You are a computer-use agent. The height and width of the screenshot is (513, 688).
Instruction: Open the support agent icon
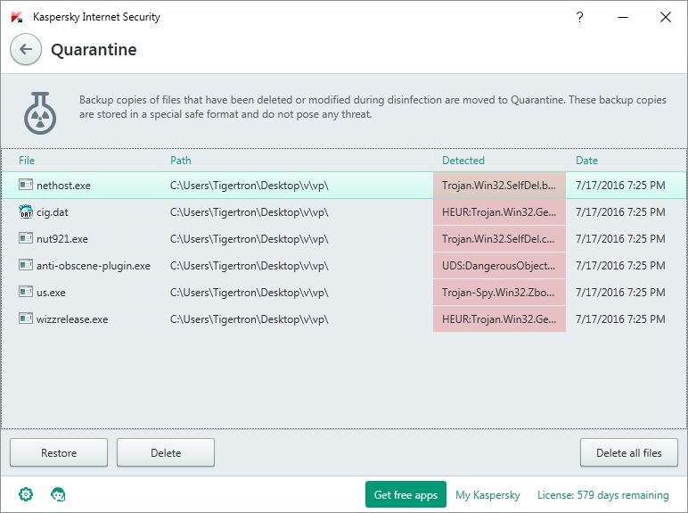[x=58, y=494]
